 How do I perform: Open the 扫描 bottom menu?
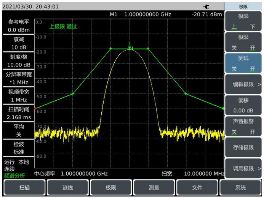pyautogui.click(x=25, y=187)
